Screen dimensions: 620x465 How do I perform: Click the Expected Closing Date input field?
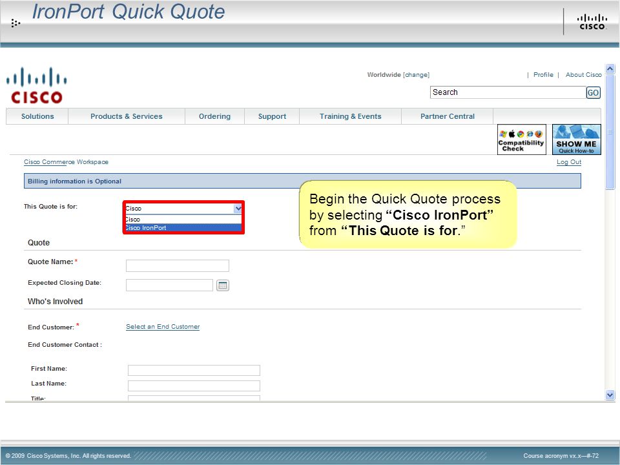click(170, 285)
